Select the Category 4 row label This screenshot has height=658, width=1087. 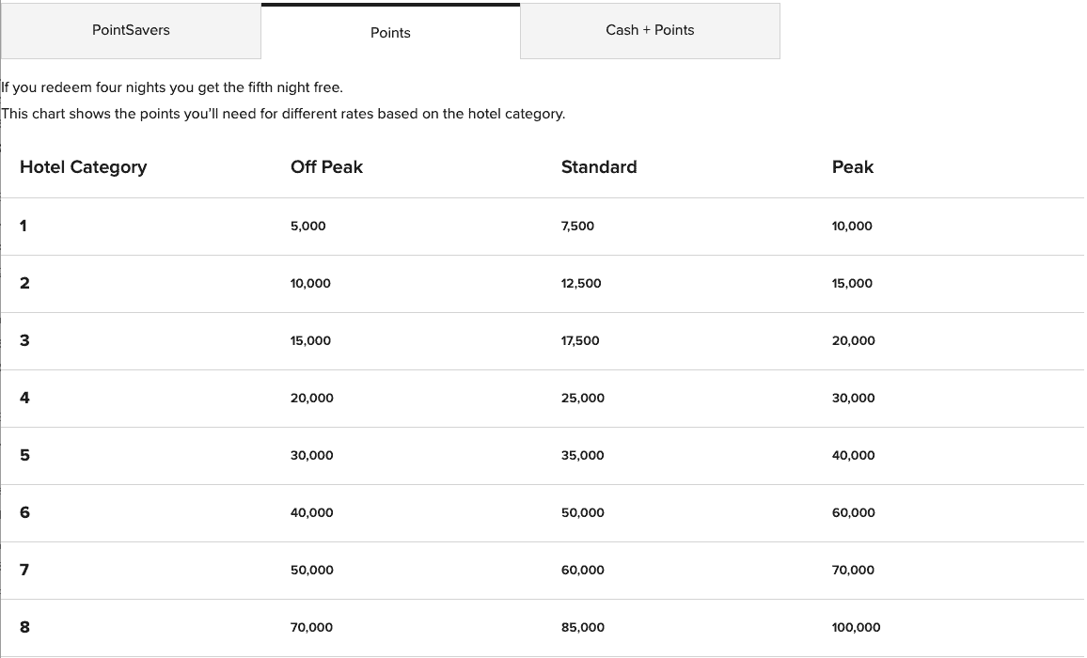click(24, 398)
